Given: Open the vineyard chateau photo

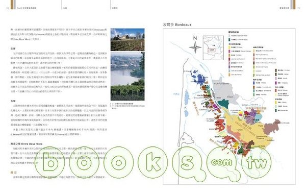Looking at the screenshot, I should [x=127, y=40].
